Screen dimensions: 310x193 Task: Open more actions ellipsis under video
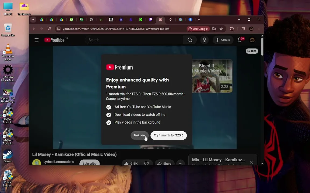tap(181, 164)
